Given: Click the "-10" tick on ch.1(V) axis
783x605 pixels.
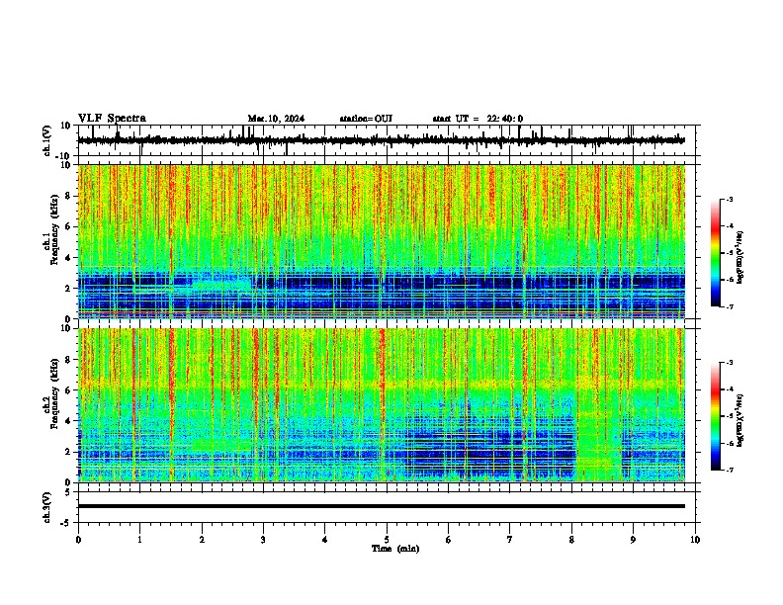Looking at the screenshot, I should point(64,156).
